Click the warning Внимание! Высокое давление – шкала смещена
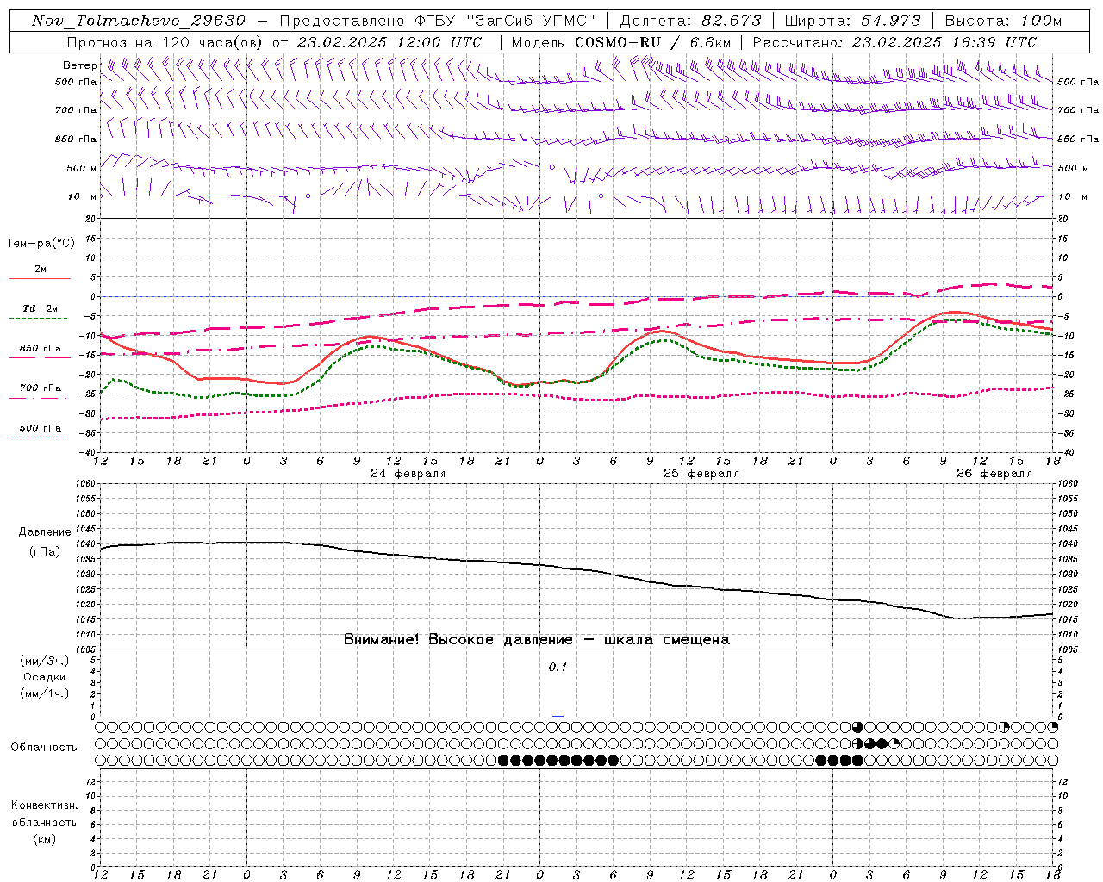This screenshot has height=882, width=1103. (537, 639)
